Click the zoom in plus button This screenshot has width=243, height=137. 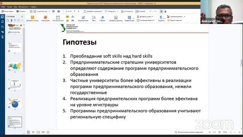pos(240,132)
